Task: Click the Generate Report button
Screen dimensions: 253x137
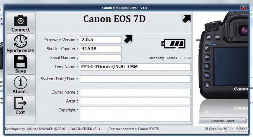Action: 223,121
